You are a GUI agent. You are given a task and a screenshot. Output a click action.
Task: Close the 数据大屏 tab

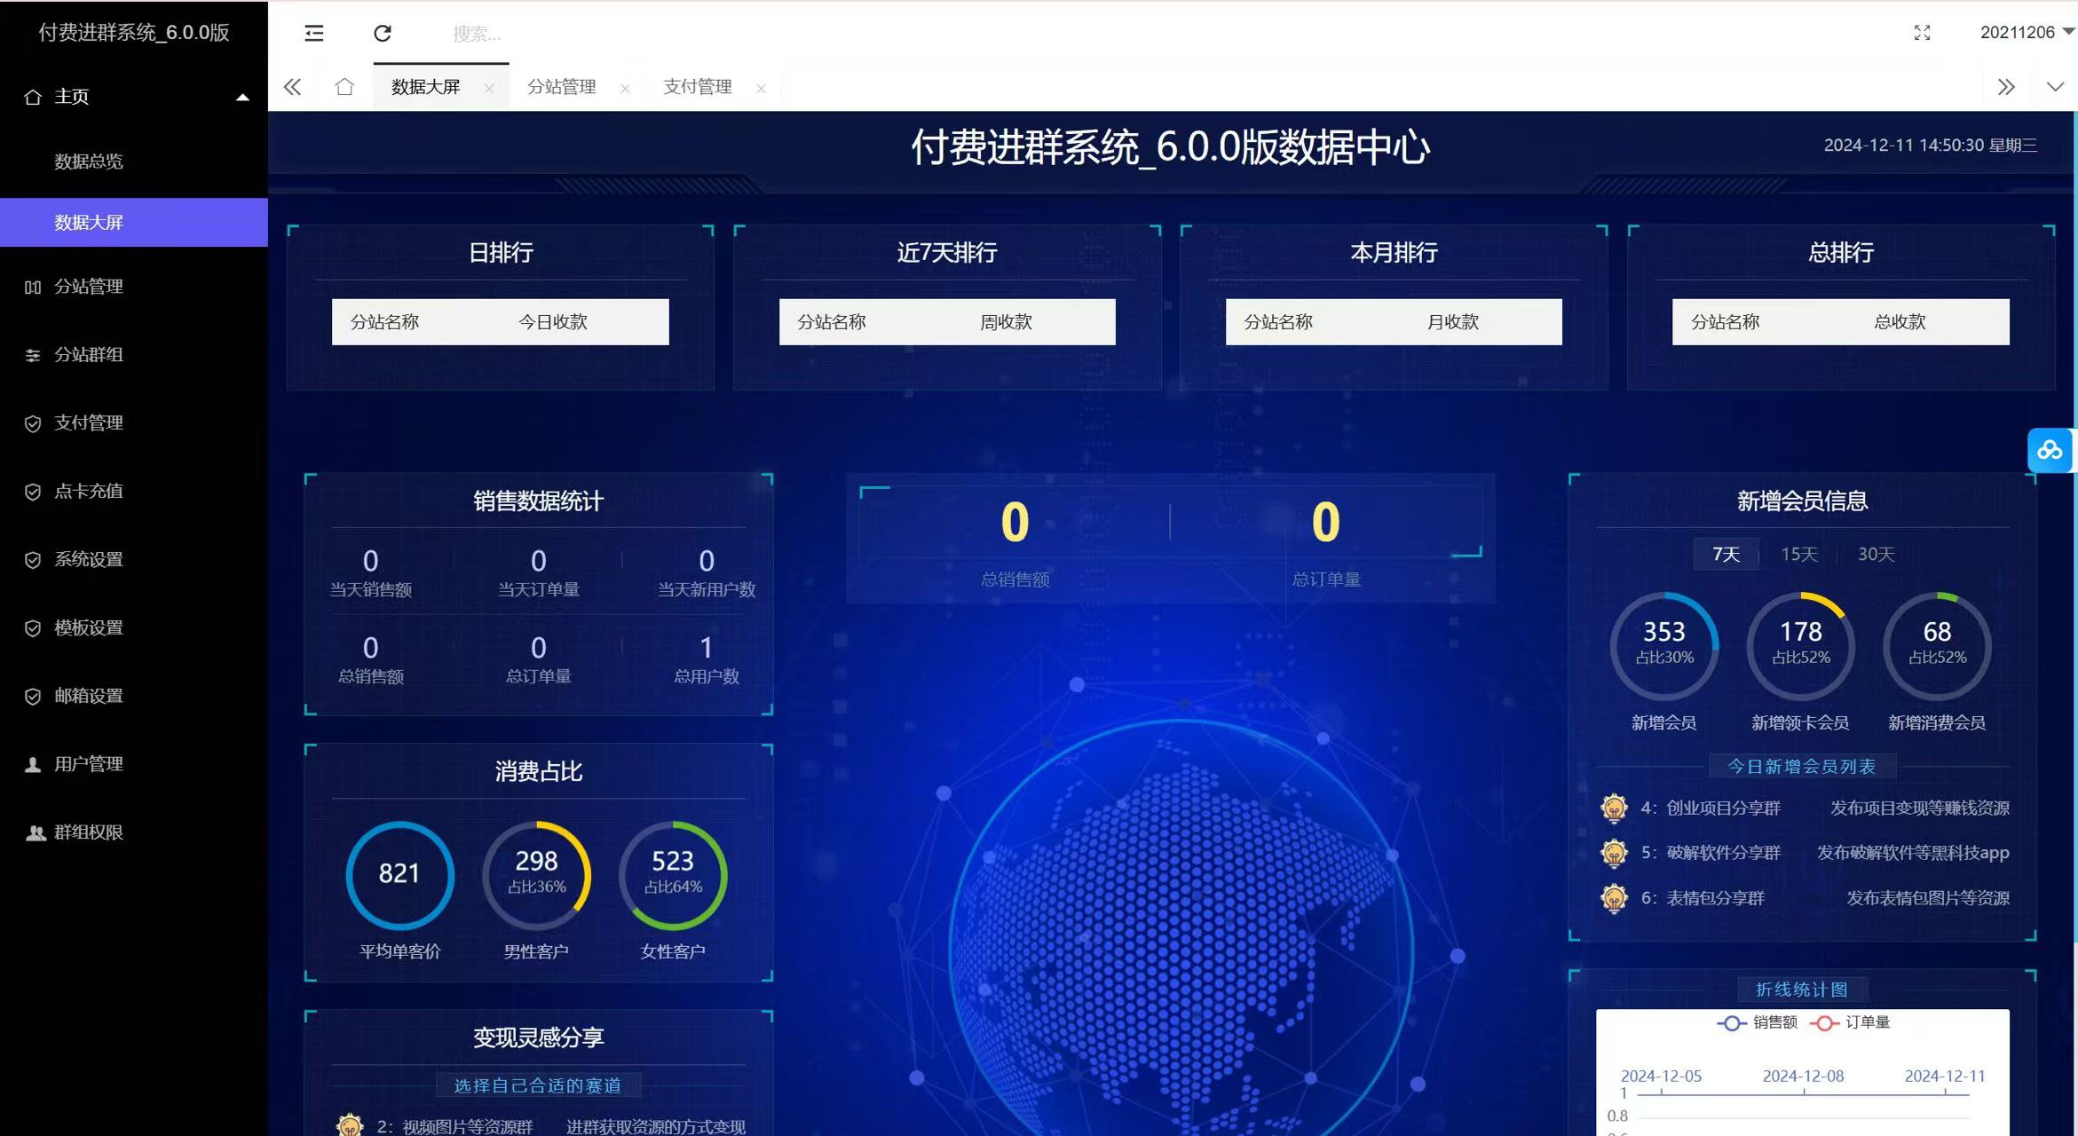489,88
